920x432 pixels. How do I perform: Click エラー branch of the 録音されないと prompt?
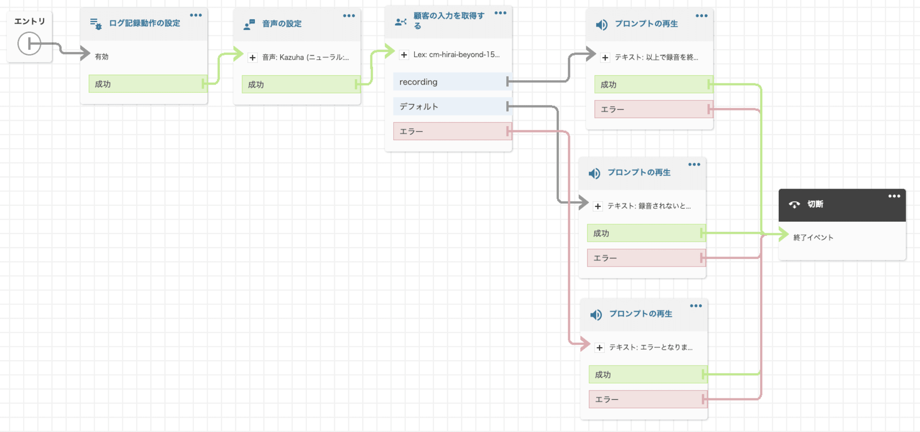(646, 258)
